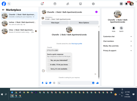Expand the Customize chat section
This screenshot has width=137, height=101.
118,36
